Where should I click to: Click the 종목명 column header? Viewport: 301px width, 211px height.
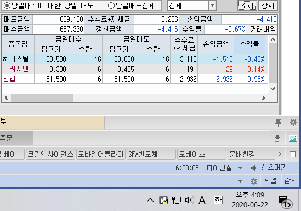18,44
